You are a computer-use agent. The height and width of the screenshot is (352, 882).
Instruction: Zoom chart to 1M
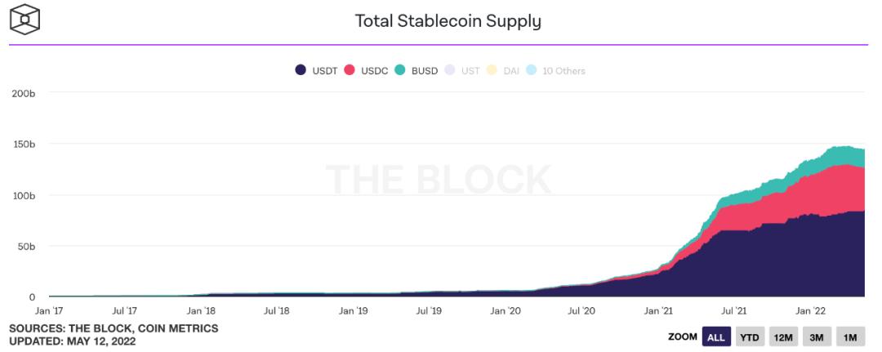849,337
